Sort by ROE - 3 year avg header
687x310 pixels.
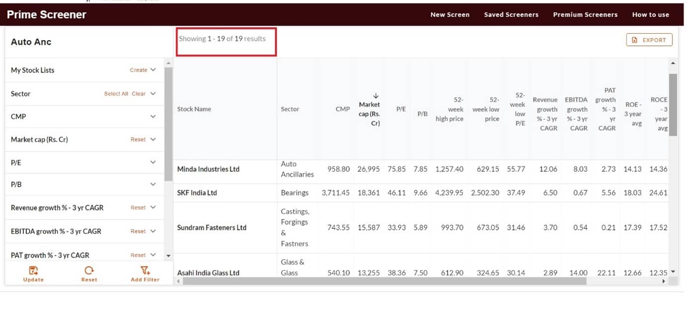click(632, 114)
